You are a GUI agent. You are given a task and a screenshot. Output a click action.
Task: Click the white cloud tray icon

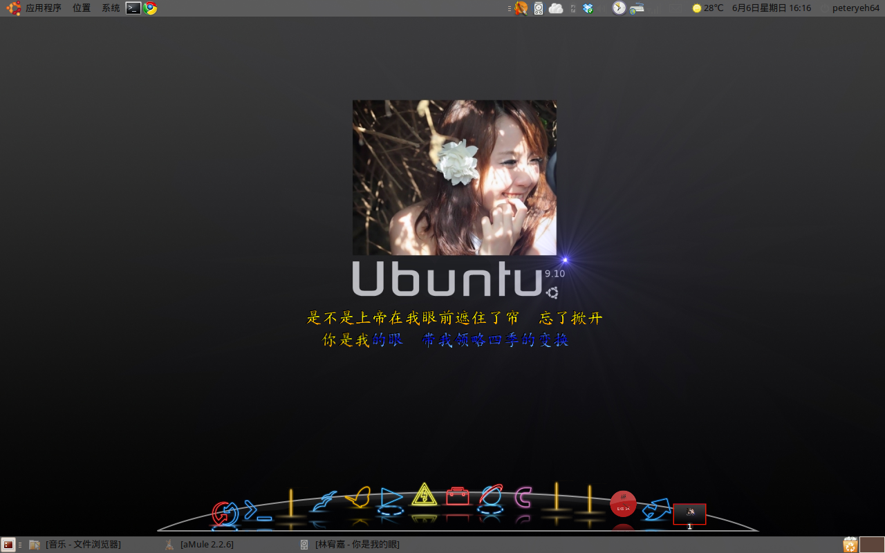click(x=556, y=8)
